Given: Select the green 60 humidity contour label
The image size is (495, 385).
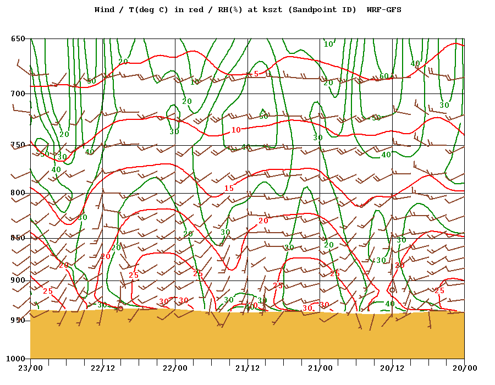Looking at the screenshot, I should [x=384, y=76].
